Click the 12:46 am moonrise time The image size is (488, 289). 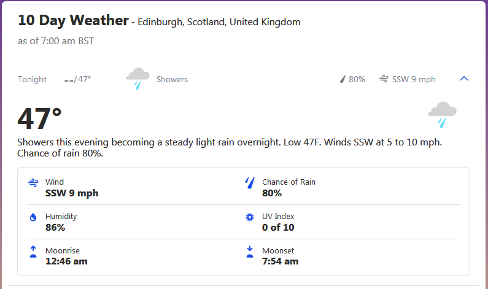coord(66,261)
